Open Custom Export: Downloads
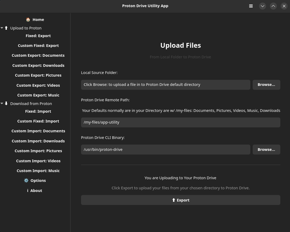The height and width of the screenshot is (232, 290). point(38,65)
